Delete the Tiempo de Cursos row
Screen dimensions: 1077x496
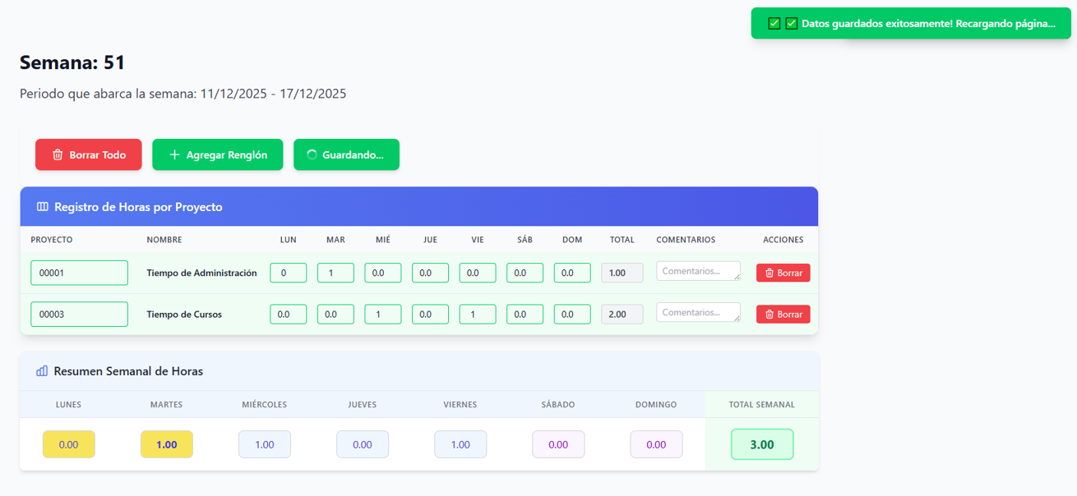point(783,315)
